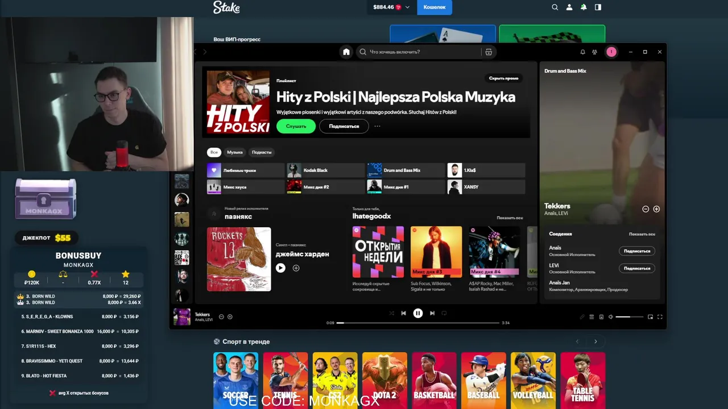Play the джеймс харден single
Viewport: 728px width, 409px height.
(280, 268)
